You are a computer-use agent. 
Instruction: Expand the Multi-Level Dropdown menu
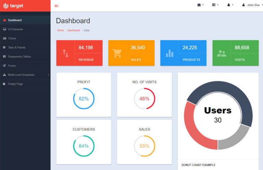pyautogui.click(x=21, y=75)
